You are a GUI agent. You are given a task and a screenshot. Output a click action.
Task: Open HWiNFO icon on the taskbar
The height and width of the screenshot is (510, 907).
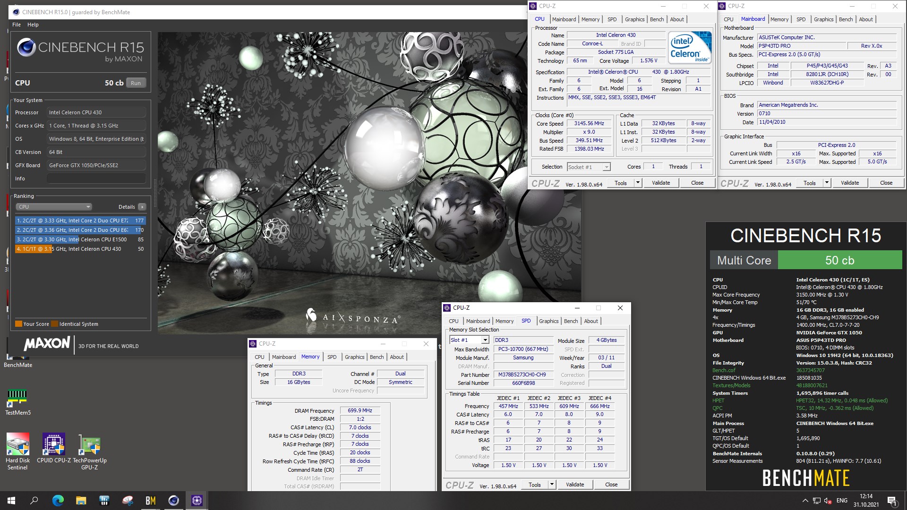tap(104, 501)
